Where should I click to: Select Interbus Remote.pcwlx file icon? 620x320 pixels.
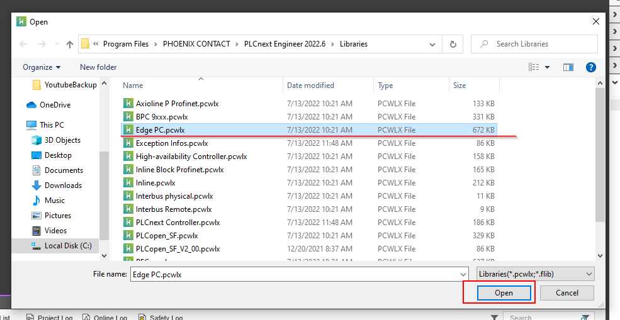tap(128, 209)
